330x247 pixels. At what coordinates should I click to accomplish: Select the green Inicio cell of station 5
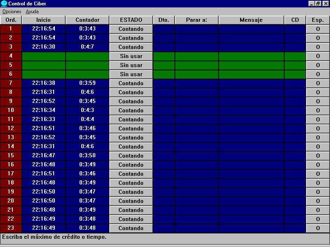coord(43,65)
